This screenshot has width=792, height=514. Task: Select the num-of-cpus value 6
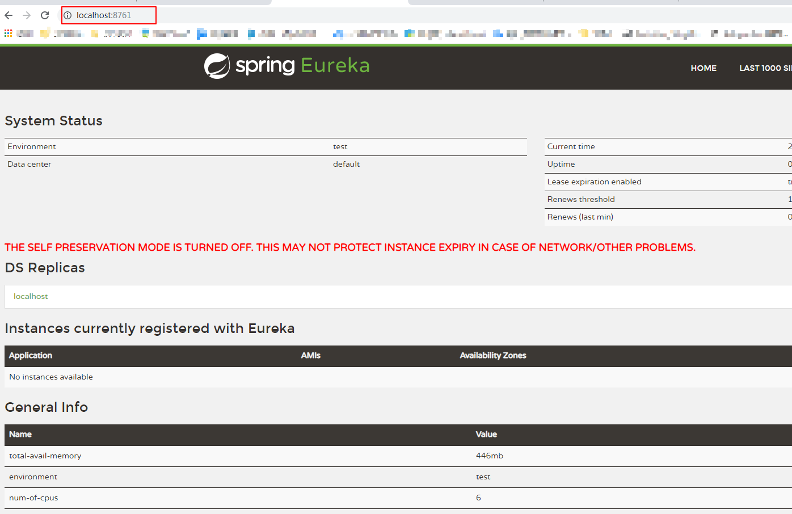click(478, 498)
